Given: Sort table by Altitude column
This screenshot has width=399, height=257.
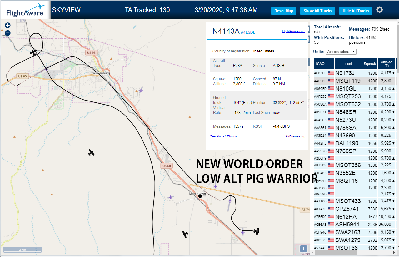Looking at the screenshot, I should [387, 64].
